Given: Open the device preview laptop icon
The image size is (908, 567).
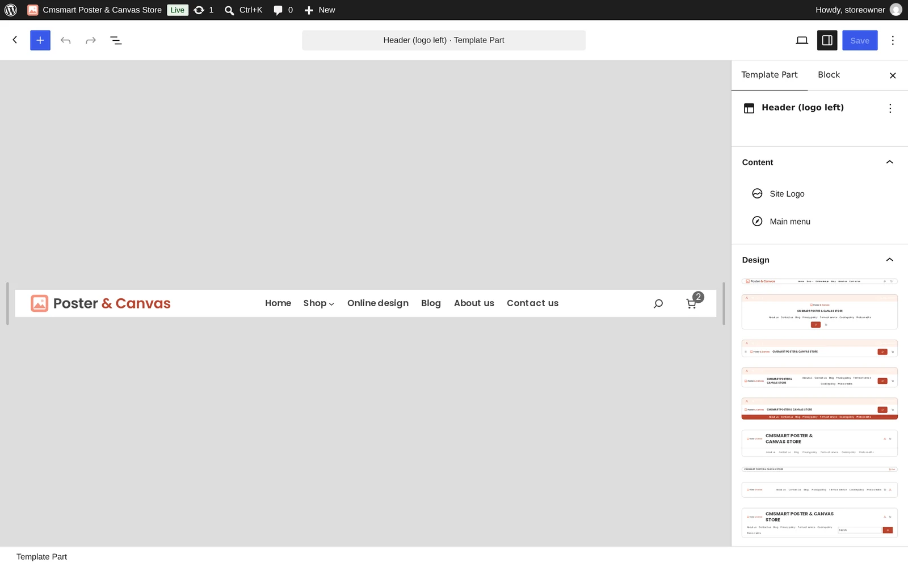Looking at the screenshot, I should pos(802,40).
